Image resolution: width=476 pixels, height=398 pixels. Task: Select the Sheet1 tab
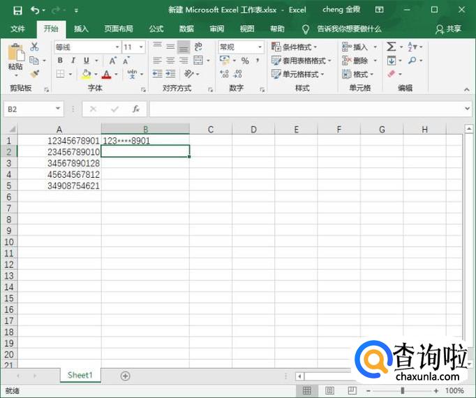[80, 375]
